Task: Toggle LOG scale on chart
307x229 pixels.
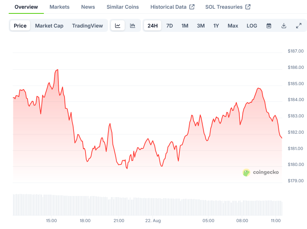Action: (x=252, y=26)
